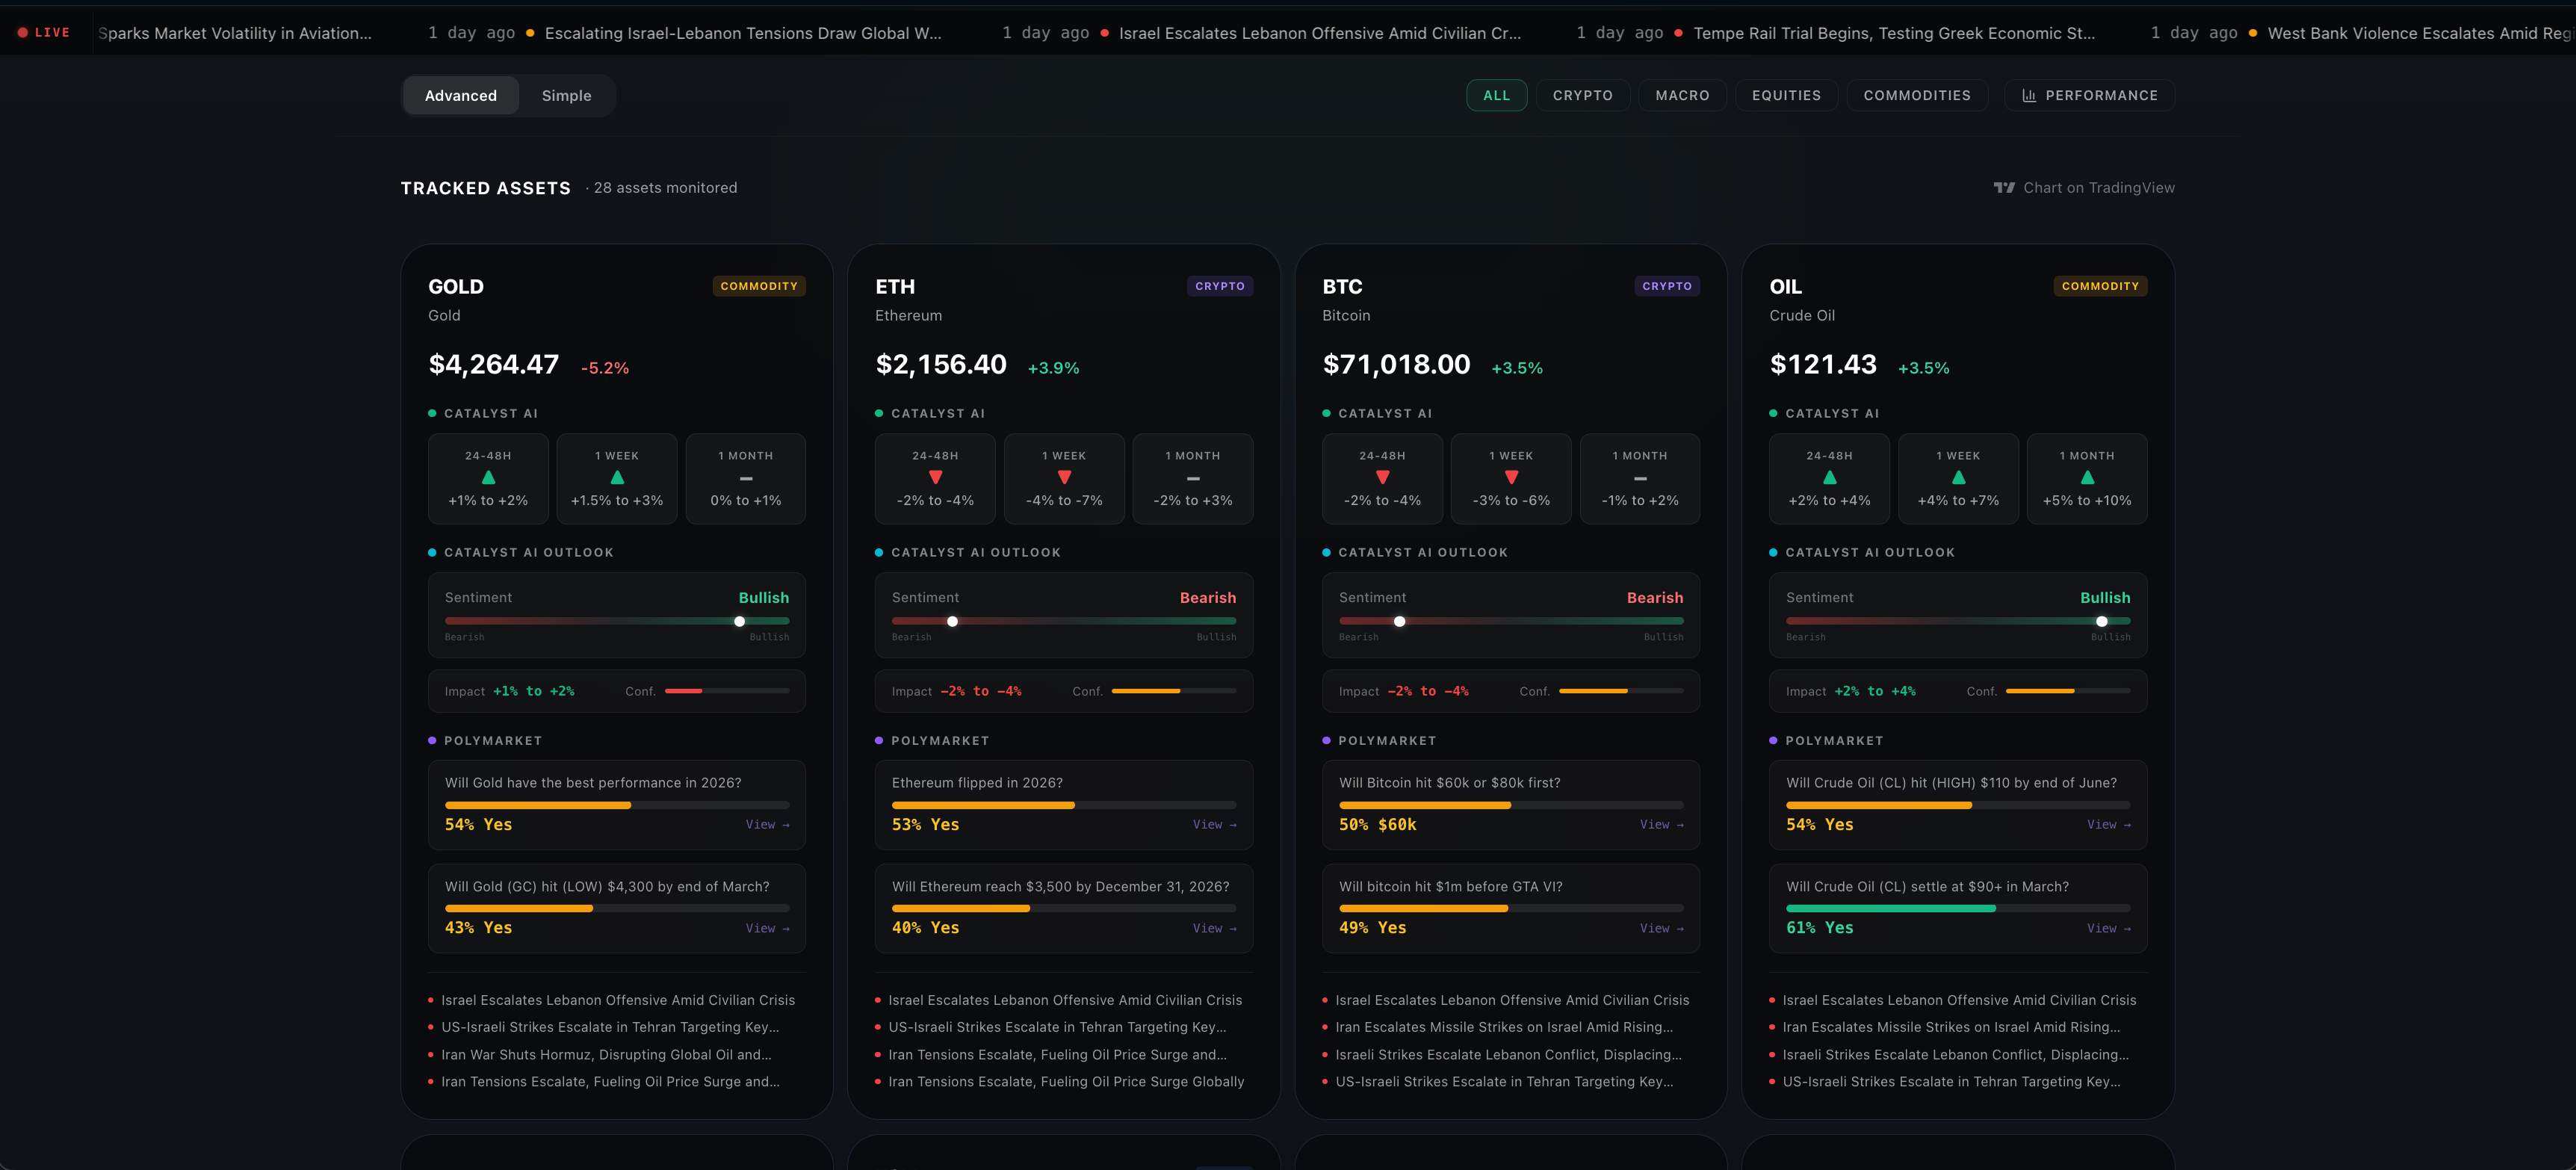2576x1170 pixels.
Task: Click the green up-arrow in OIL's 1 month forecast
Action: tap(2087, 477)
